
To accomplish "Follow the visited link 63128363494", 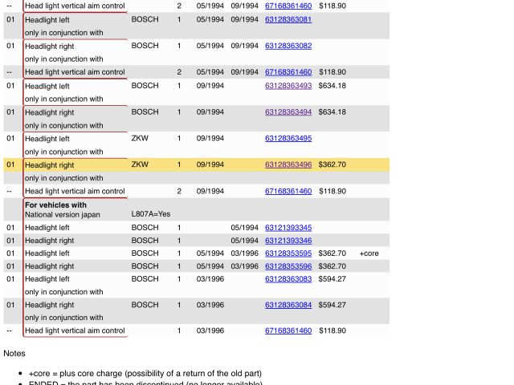I will [288, 112].
